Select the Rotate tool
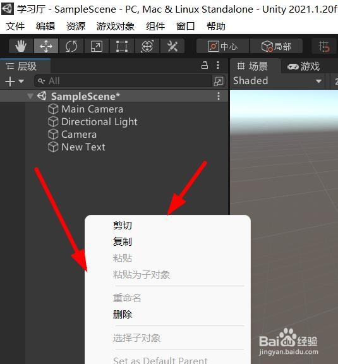The image size is (338, 364). [x=71, y=46]
